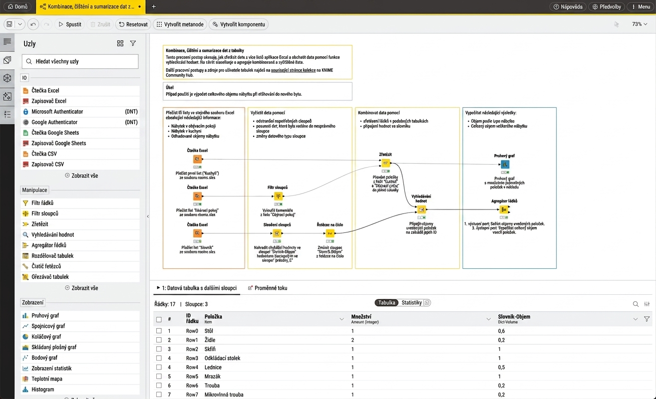
Task: Select the Pruhový graf canvas node
Action: [505, 165]
